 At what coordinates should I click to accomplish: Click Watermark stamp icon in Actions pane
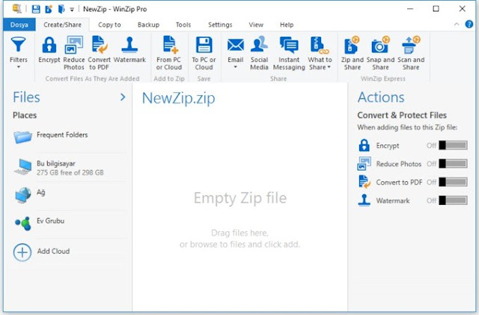click(x=364, y=201)
